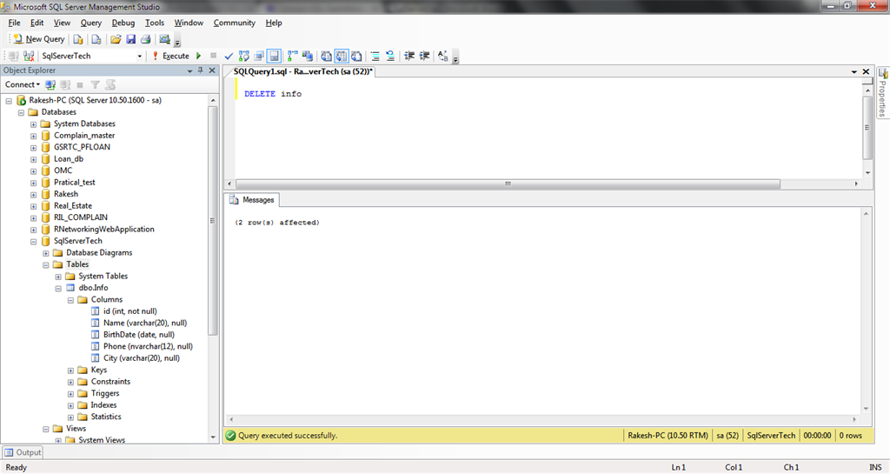Start debugging with the green arrow

(199, 56)
